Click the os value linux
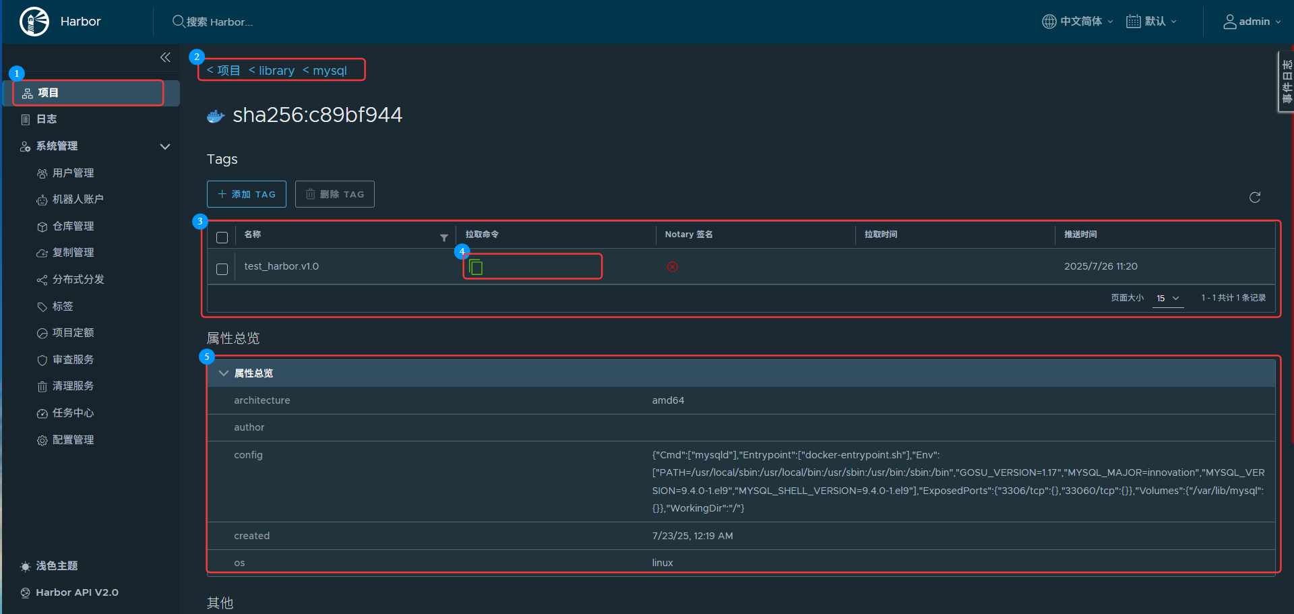This screenshot has width=1294, height=614. pos(663,563)
